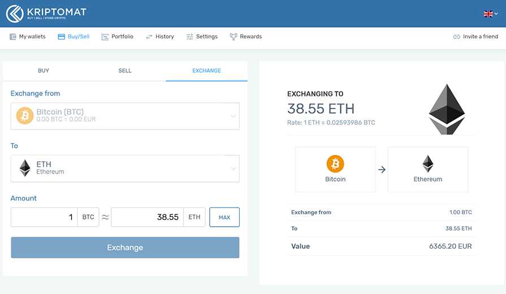Click the MAX amount button
Viewport: 506px width, 294px height.
224,217
